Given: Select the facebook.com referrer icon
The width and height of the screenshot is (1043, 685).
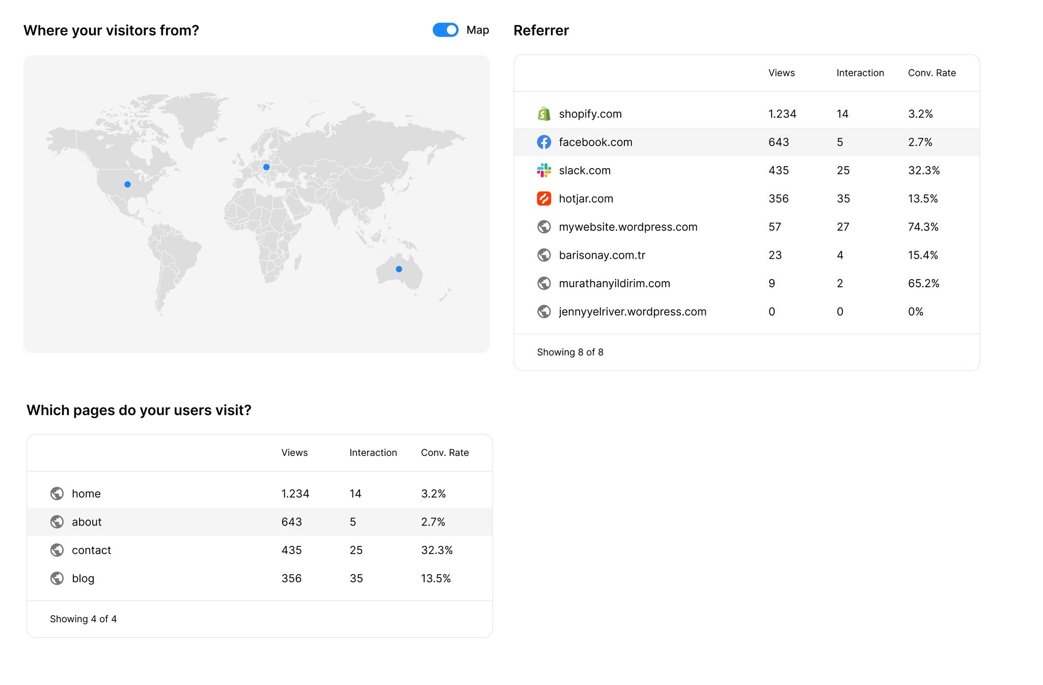Looking at the screenshot, I should [544, 142].
